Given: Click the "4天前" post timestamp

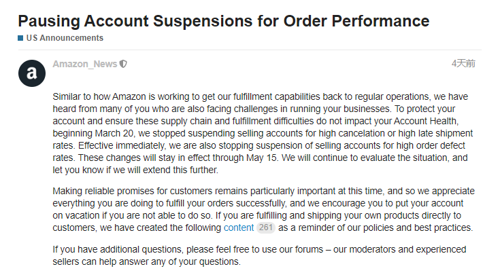Looking at the screenshot, I should click(463, 64).
